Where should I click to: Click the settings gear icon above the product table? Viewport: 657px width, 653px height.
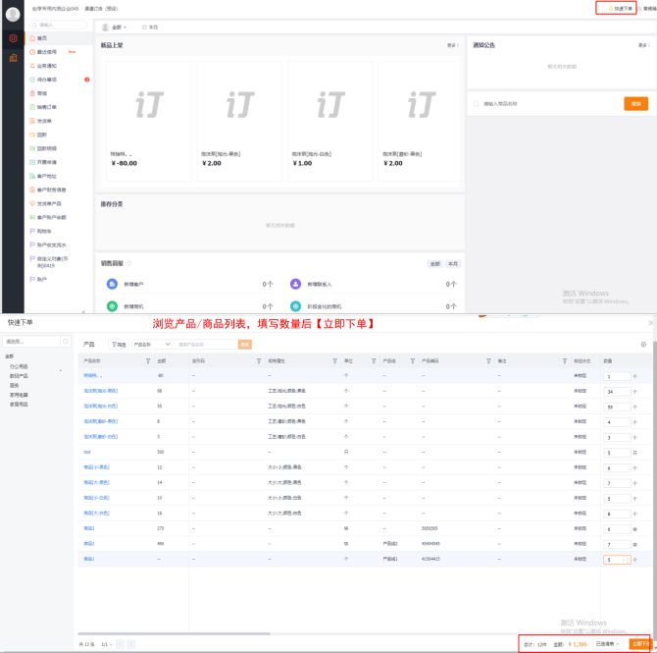click(x=643, y=345)
